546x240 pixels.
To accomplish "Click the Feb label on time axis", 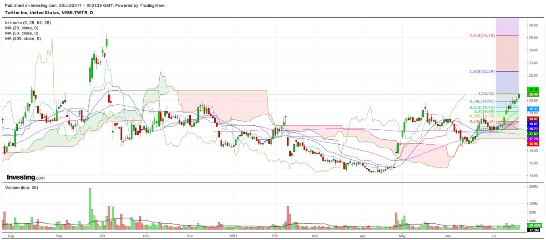I will pyautogui.click(x=276, y=236).
